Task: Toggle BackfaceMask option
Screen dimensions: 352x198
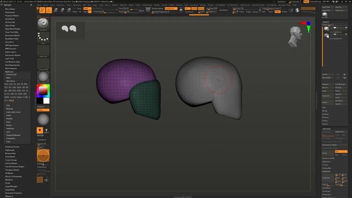Action: click(x=158, y=8)
